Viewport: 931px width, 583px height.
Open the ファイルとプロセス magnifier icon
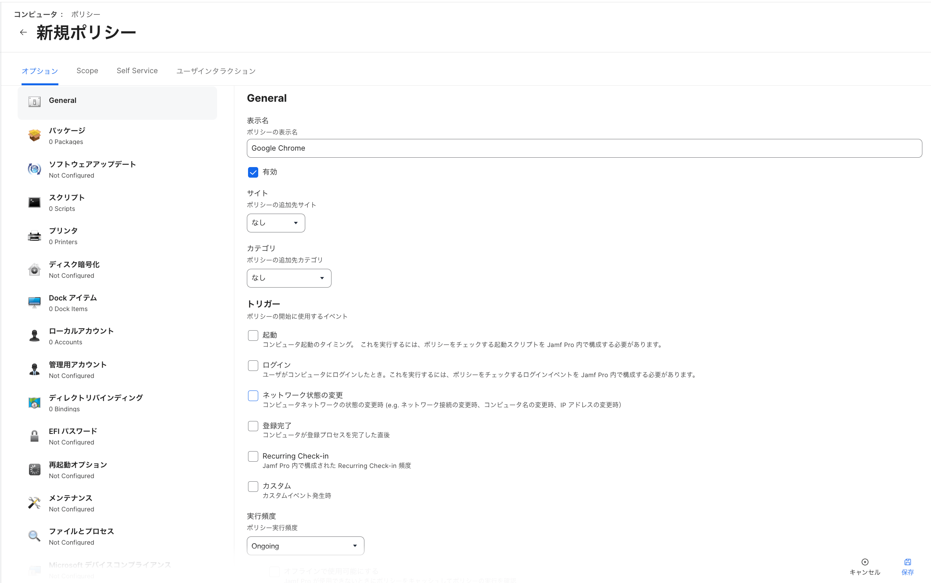[34, 536]
